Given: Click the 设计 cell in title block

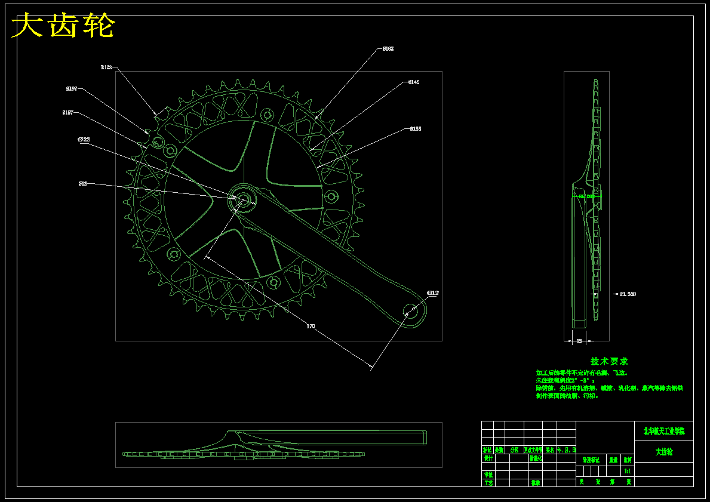Looking at the screenshot, I should pyautogui.click(x=488, y=458).
